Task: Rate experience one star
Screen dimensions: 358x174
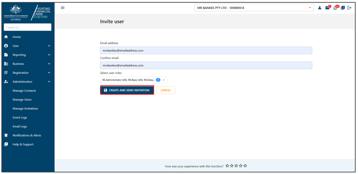Action: [227, 166]
